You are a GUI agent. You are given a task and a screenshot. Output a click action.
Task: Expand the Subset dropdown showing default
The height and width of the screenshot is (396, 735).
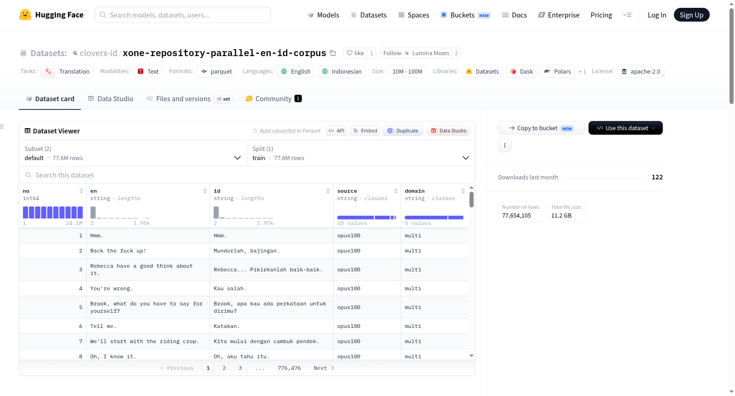[133, 153]
